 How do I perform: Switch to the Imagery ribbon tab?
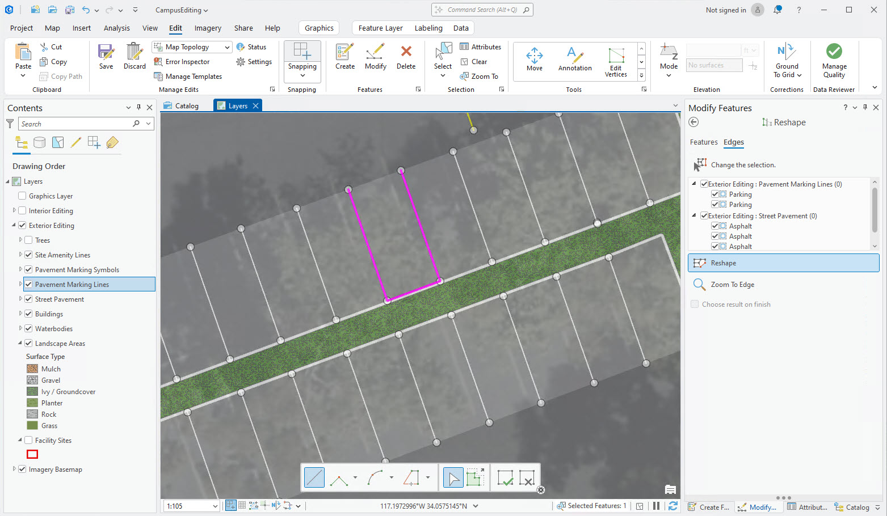pyautogui.click(x=208, y=28)
